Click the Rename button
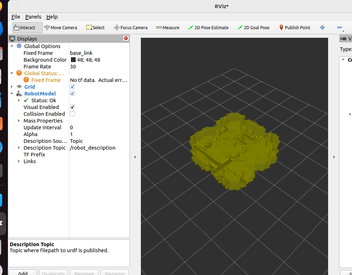This screenshot has width=352, height=275. click(115, 272)
